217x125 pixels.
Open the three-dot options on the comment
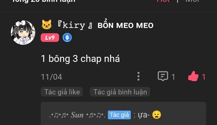point(138,76)
